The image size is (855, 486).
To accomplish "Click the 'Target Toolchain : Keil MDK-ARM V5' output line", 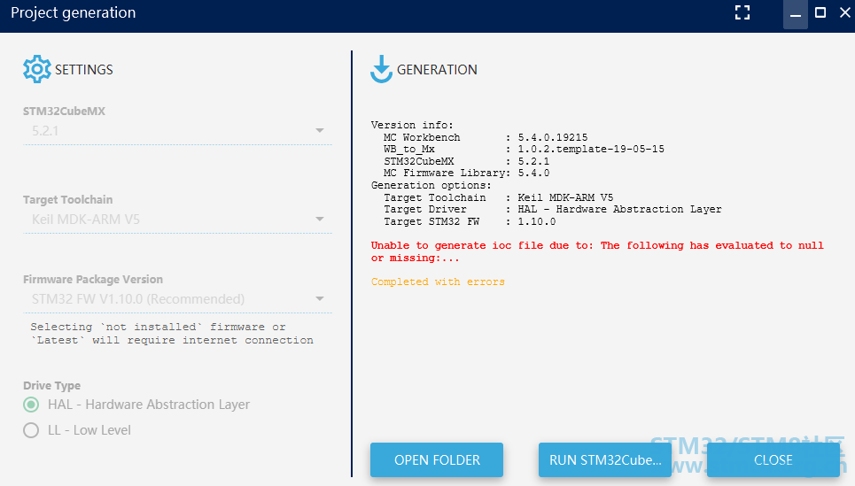I will (x=499, y=197).
